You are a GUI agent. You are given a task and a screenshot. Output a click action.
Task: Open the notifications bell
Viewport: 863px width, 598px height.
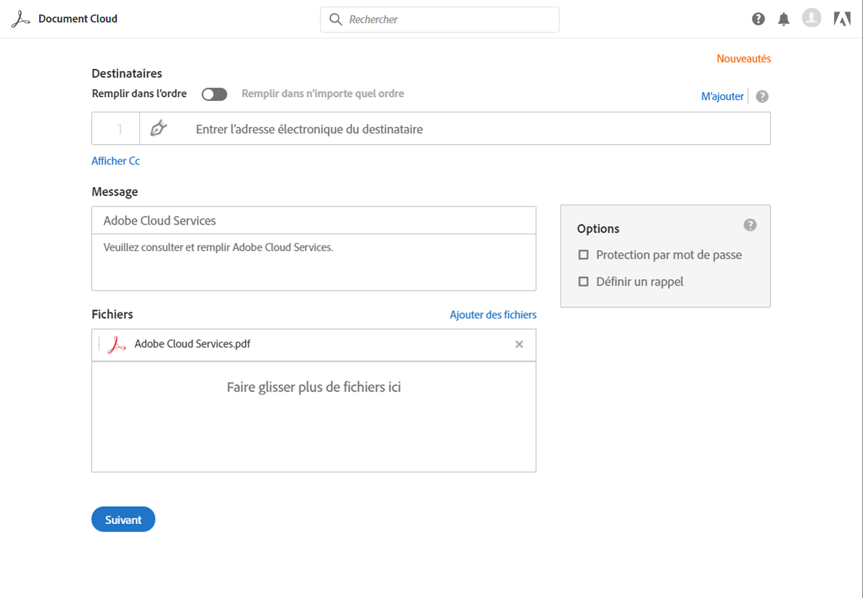(x=784, y=20)
